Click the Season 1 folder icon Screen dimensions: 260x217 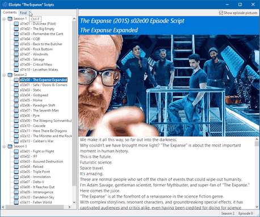click(x=10, y=19)
